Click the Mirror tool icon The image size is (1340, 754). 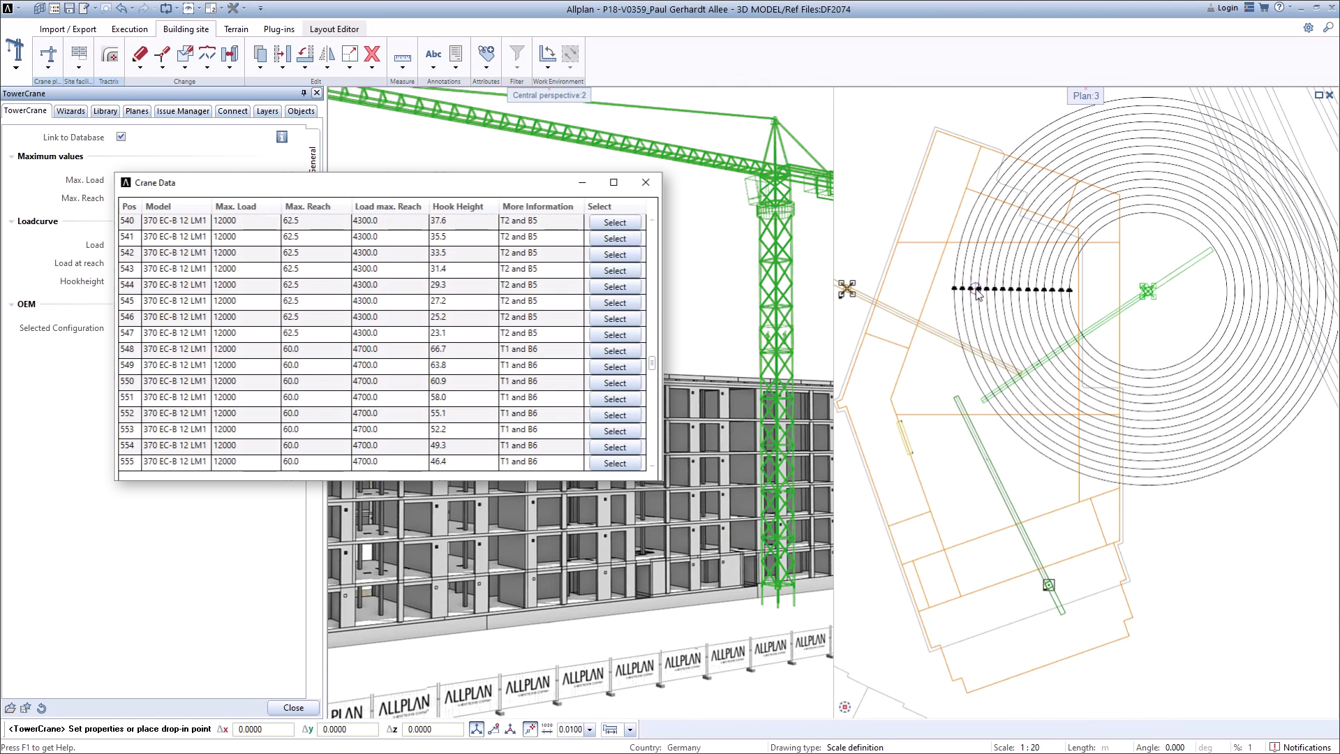pos(327,54)
